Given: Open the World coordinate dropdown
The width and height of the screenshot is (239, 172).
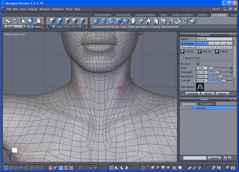Looking at the screenshot, I should tap(15, 27).
